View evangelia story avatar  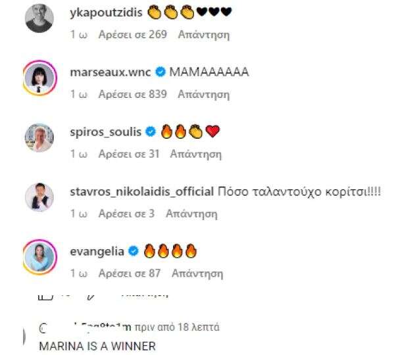pos(40,257)
